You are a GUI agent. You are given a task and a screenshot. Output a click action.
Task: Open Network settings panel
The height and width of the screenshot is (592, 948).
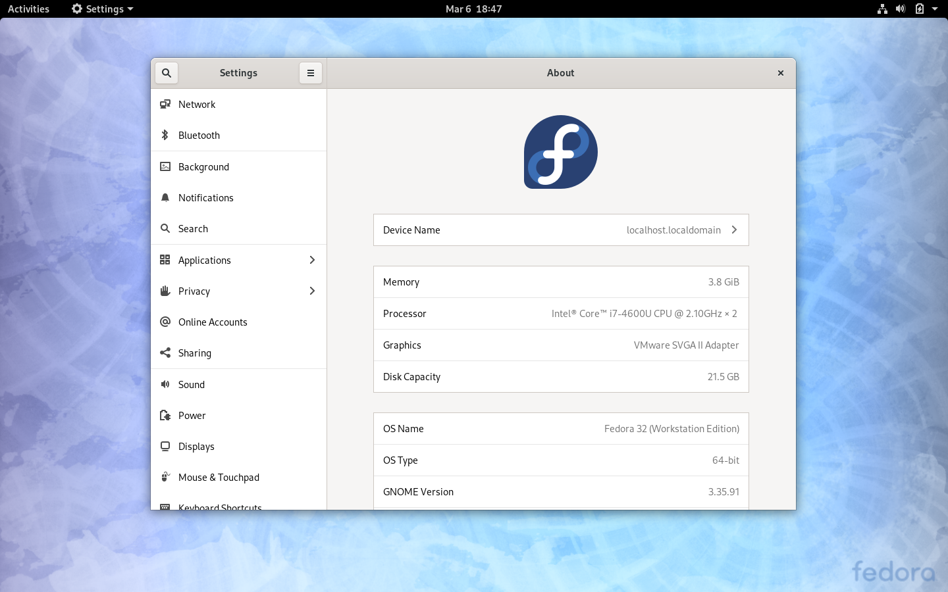(238, 104)
